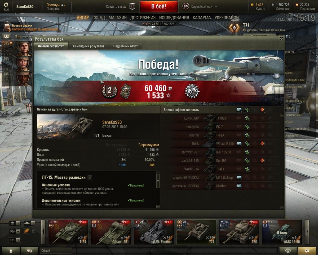Toggle the orange stripe favorites filter

click(26, 231)
